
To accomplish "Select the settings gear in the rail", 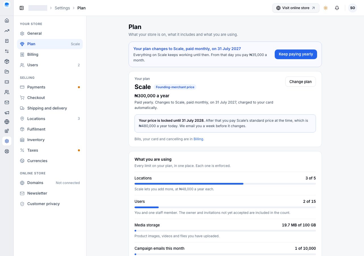I will [7, 141].
